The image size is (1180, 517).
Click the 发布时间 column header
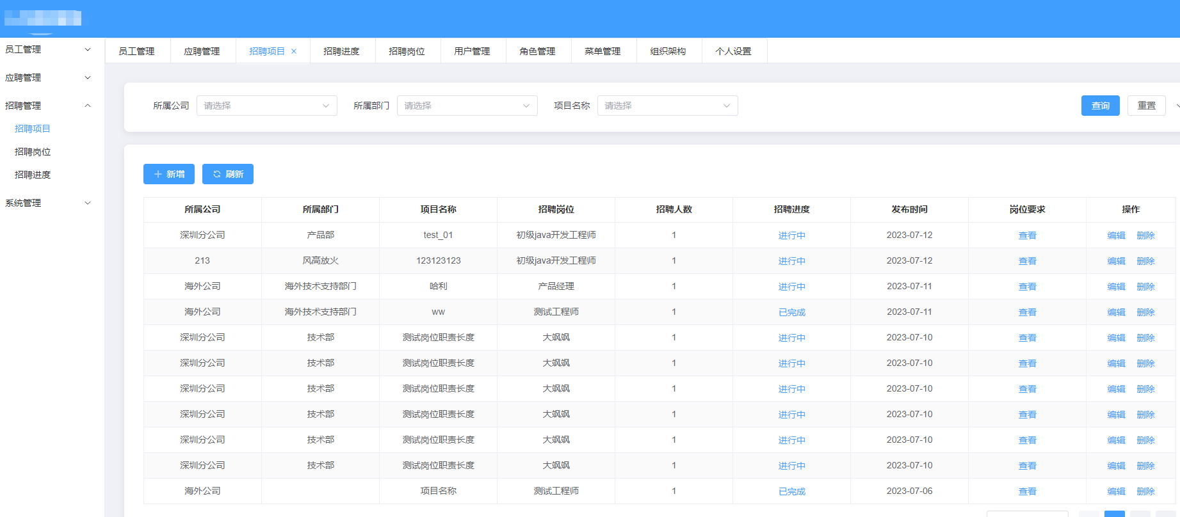tap(910, 209)
